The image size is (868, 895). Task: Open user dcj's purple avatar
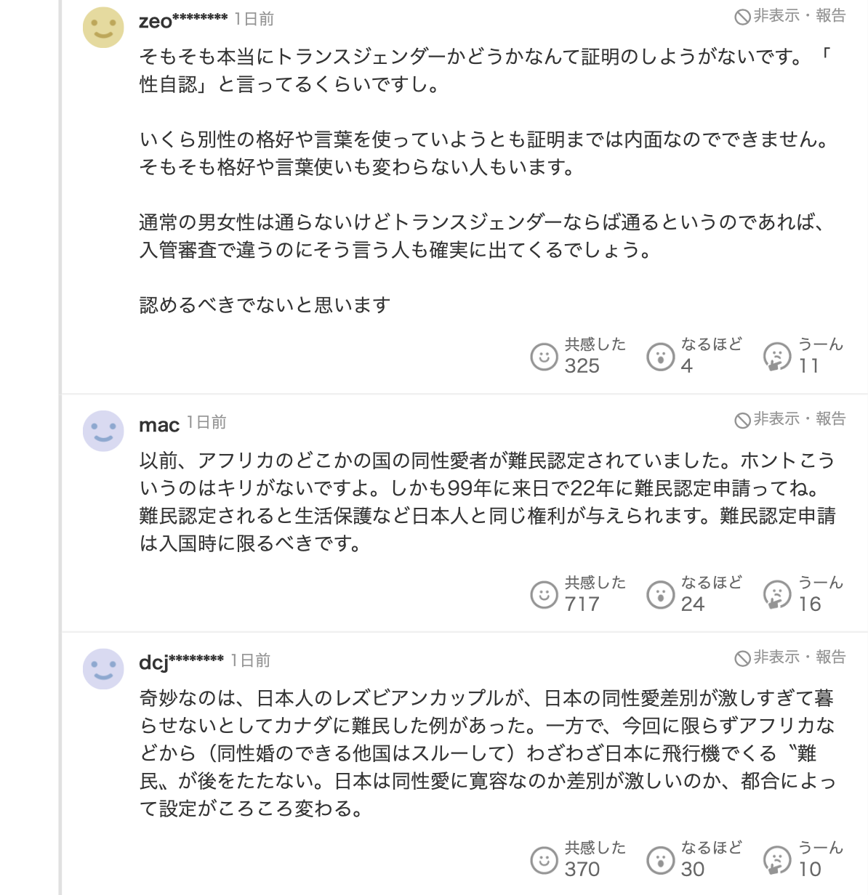[103, 669]
